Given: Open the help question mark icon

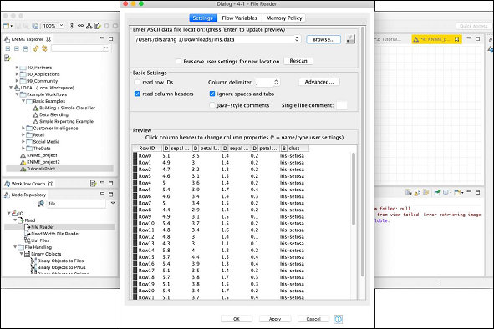Looking at the screenshot, I should pyautogui.click(x=338, y=319).
